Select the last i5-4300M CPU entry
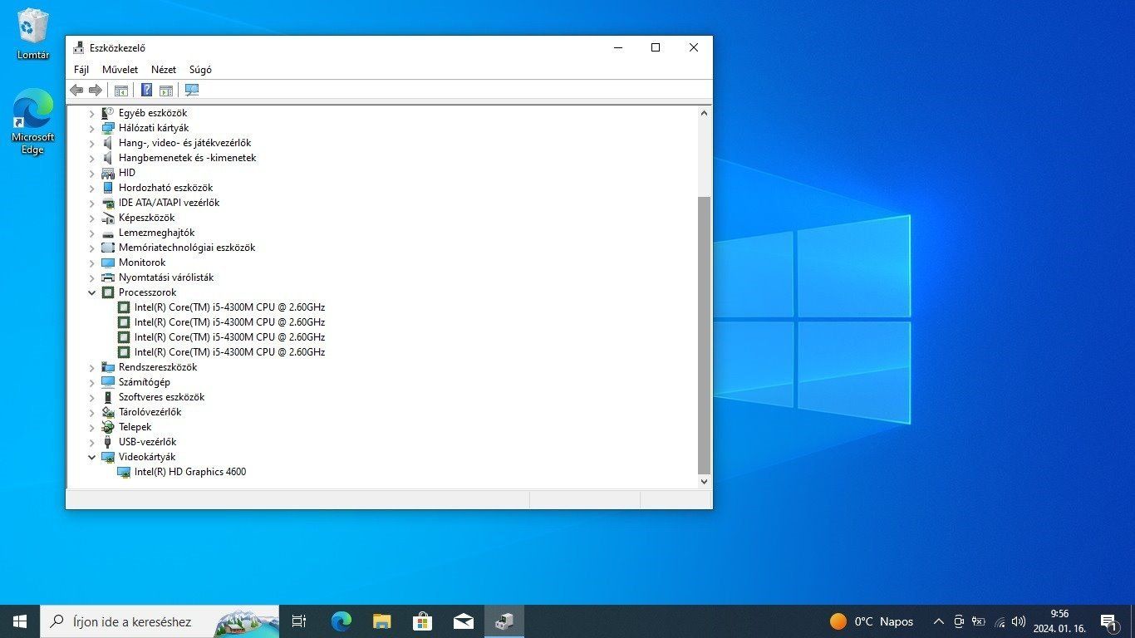This screenshot has height=638, width=1135. click(229, 352)
